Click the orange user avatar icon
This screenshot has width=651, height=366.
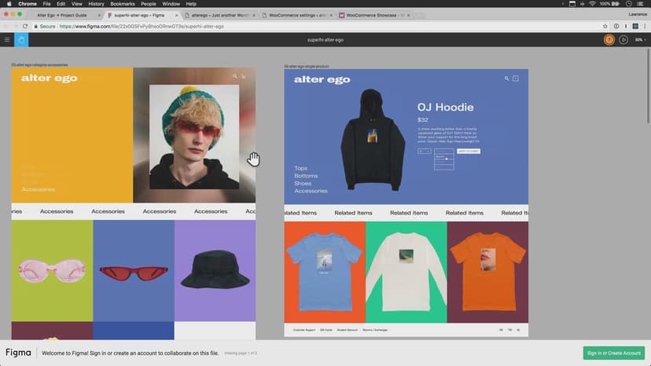tap(609, 39)
